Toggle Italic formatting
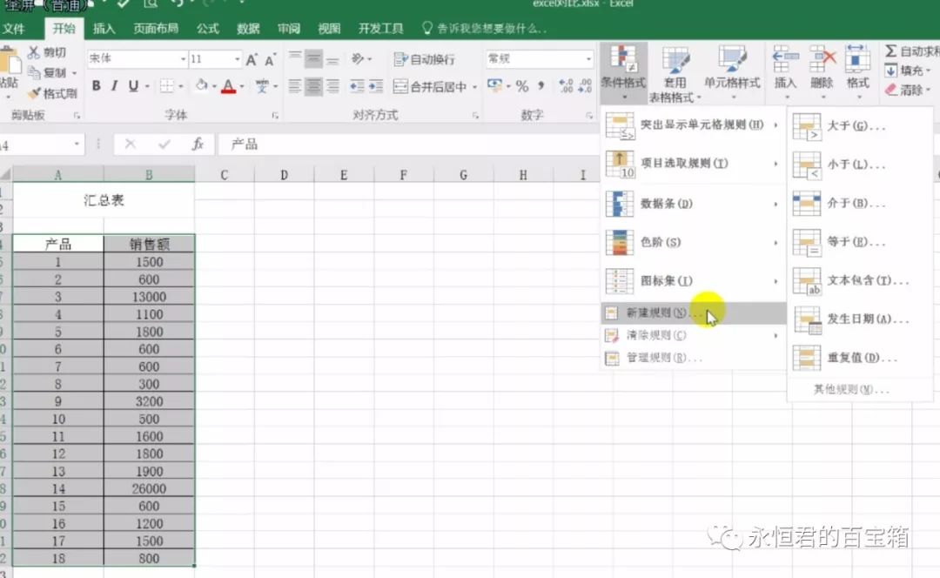The image size is (940, 578). pyautogui.click(x=115, y=85)
